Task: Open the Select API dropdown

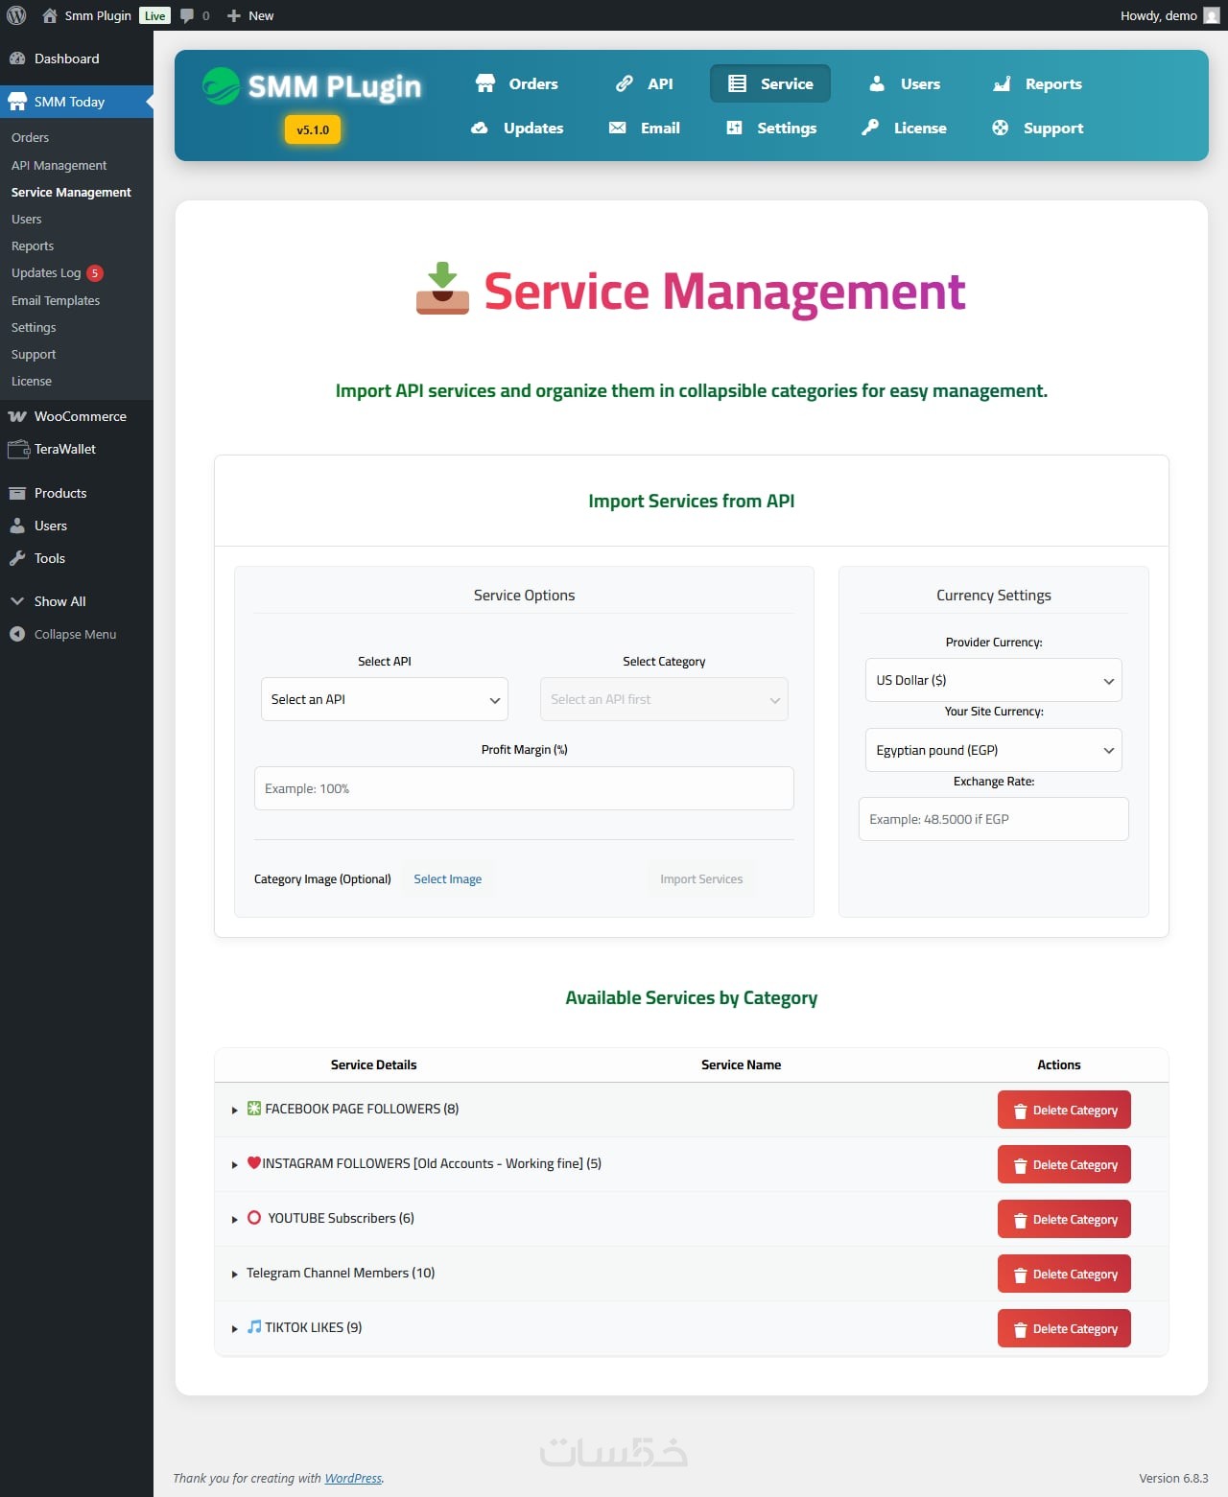Action: [385, 699]
